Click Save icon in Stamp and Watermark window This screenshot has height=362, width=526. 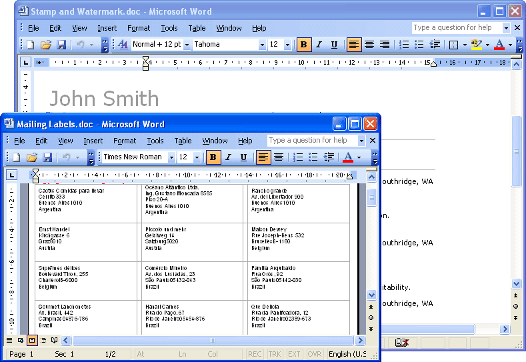tap(61, 45)
